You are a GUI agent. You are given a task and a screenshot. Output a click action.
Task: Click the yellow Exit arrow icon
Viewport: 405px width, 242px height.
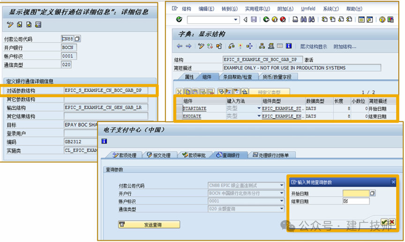tap(275, 20)
